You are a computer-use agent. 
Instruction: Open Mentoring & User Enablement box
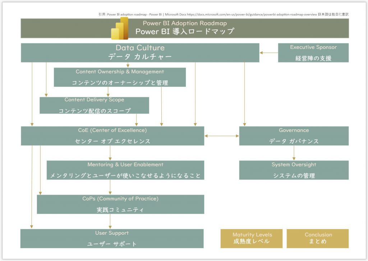coord(125,170)
